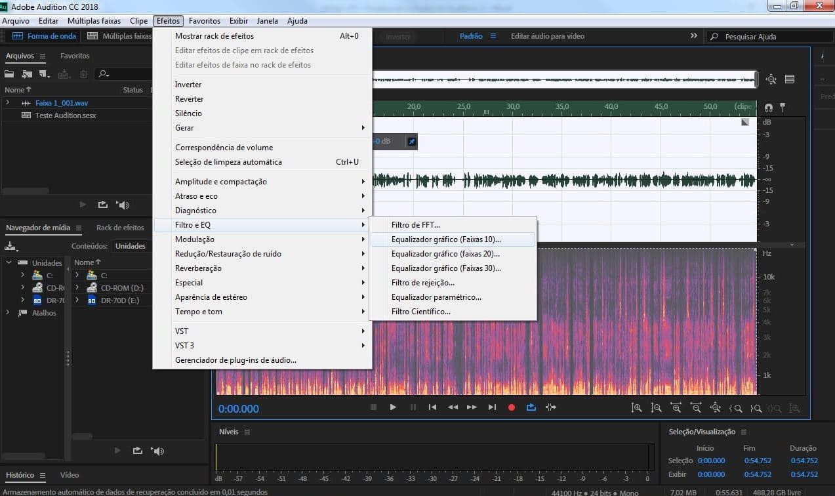
Task: Click zoom out full icon
Action: pos(716,407)
